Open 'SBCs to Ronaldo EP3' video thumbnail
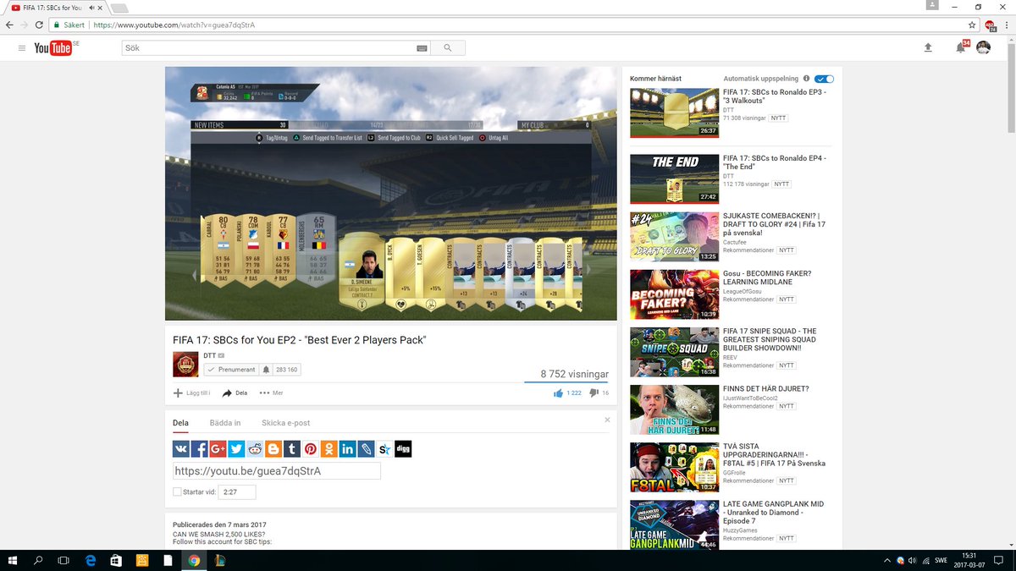1016x571 pixels. 675,113
